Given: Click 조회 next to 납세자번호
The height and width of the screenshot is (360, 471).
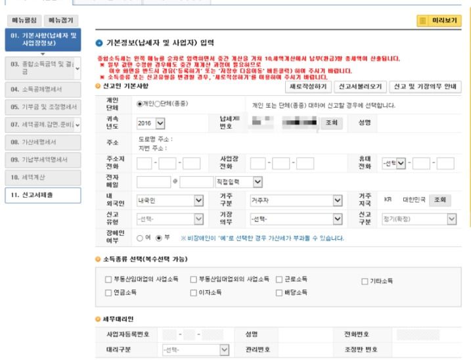Looking at the screenshot, I should pos(332,123).
